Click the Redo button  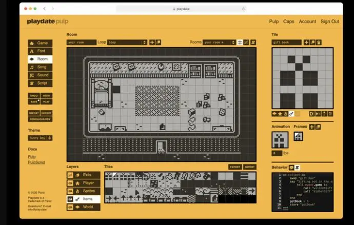(47, 96)
